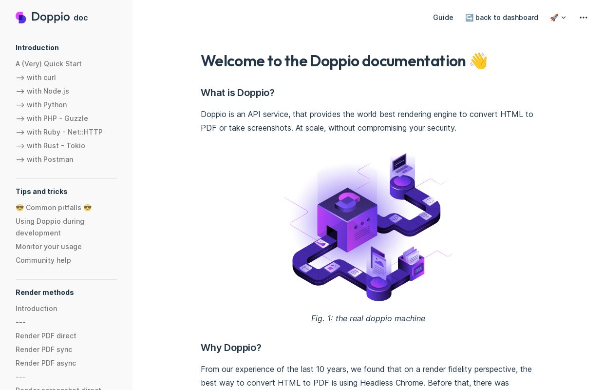Open the Render PDF direct page
Image resolution: width=604 pixels, height=390 pixels.
click(46, 336)
